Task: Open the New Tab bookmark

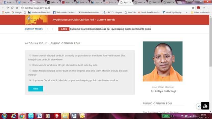Action: pos(130,13)
